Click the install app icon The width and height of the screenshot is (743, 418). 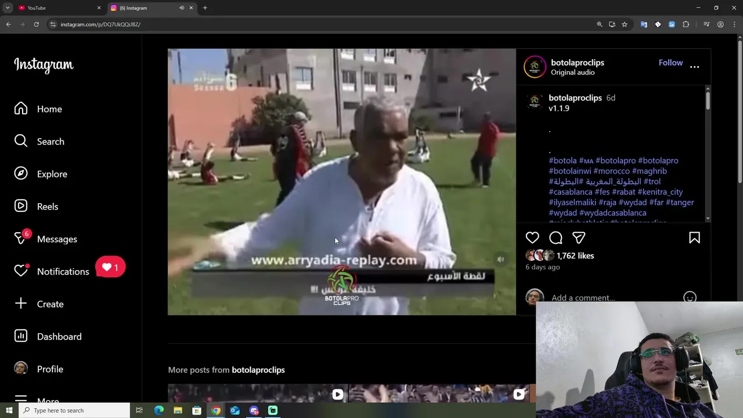coord(612,24)
